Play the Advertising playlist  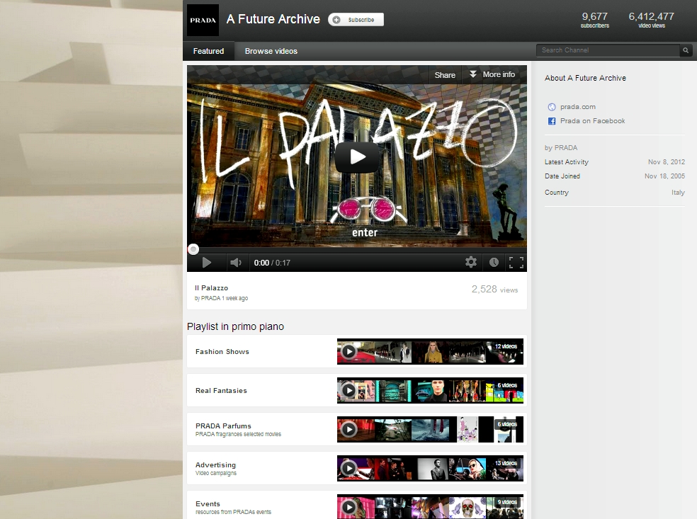point(348,468)
